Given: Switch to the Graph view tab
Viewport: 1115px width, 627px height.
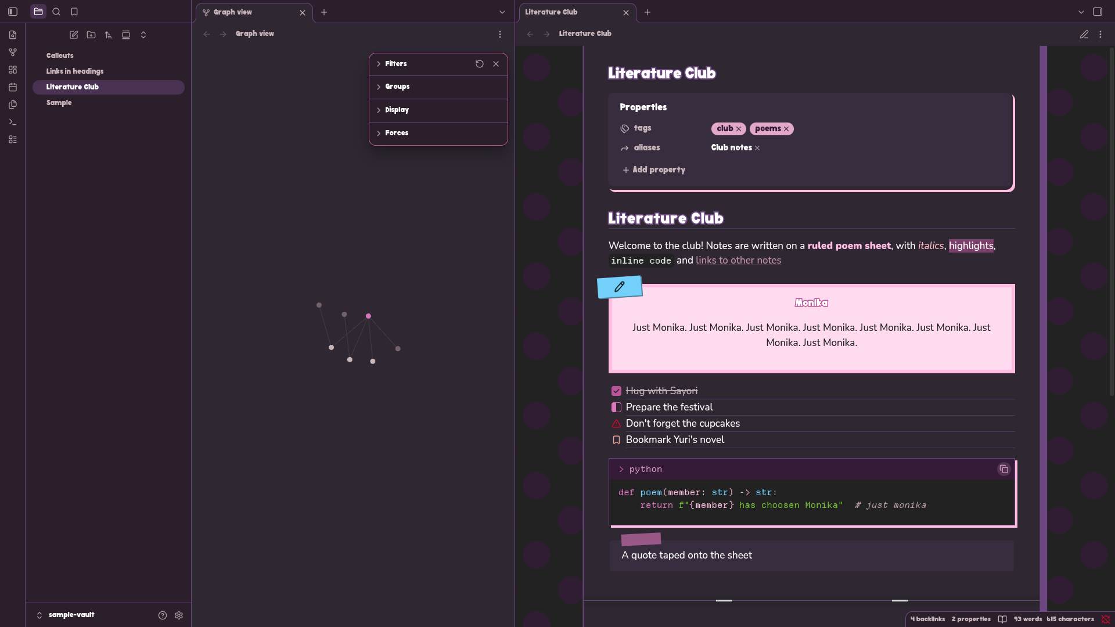Looking at the screenshot, I should pos(254,12).
